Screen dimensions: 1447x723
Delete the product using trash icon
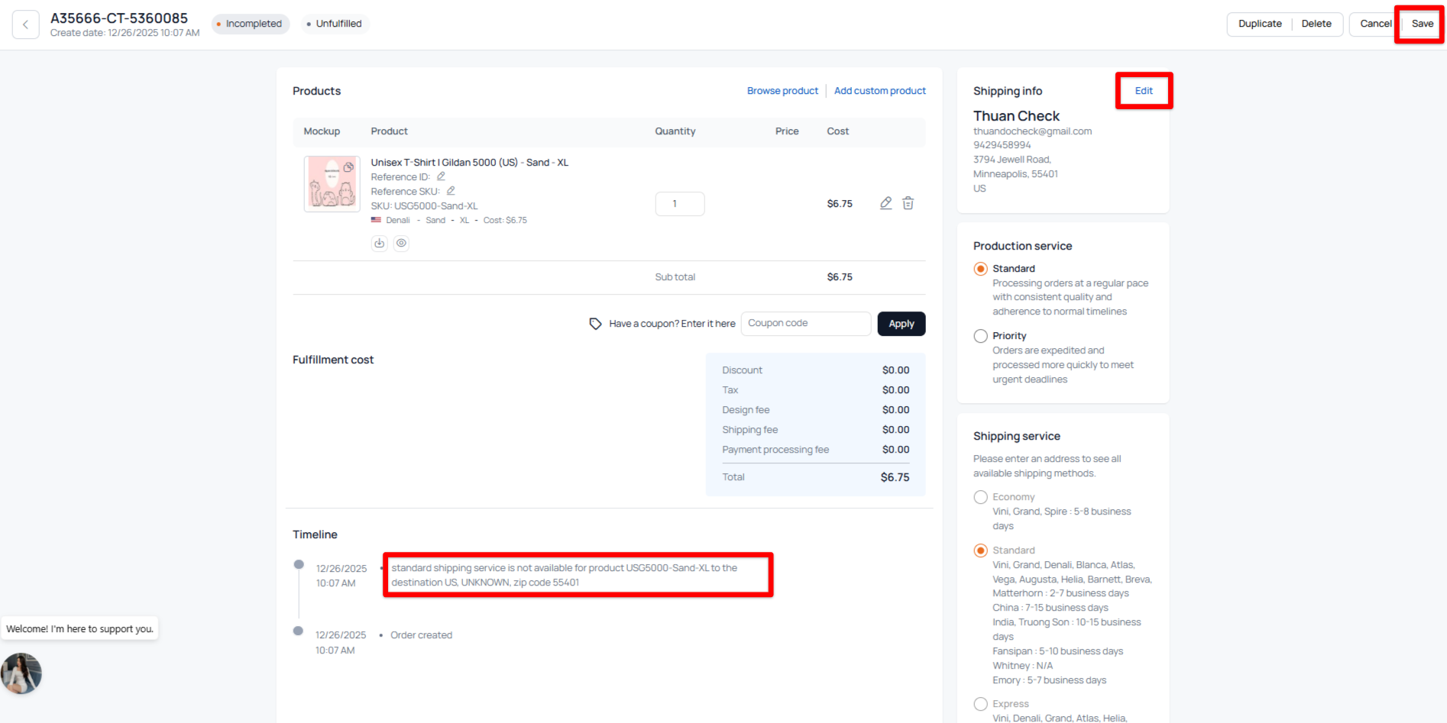(x=908, y=203)
